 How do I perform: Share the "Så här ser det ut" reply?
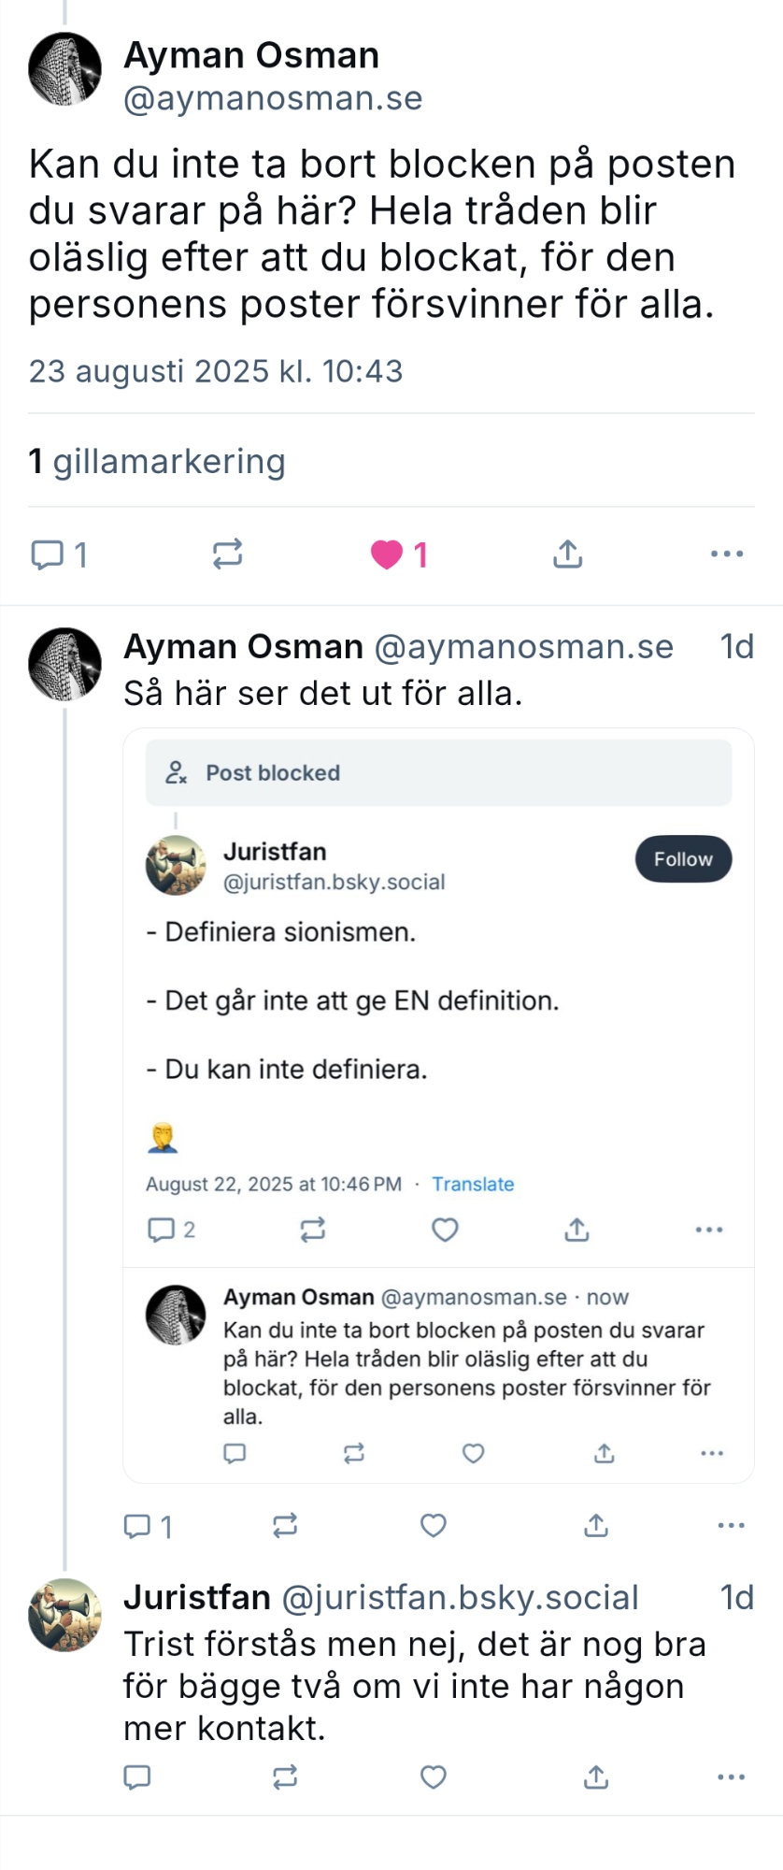click(x=595, y=1526)
